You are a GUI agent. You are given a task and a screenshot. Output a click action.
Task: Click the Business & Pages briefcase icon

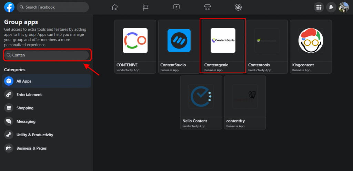[9, 148]
